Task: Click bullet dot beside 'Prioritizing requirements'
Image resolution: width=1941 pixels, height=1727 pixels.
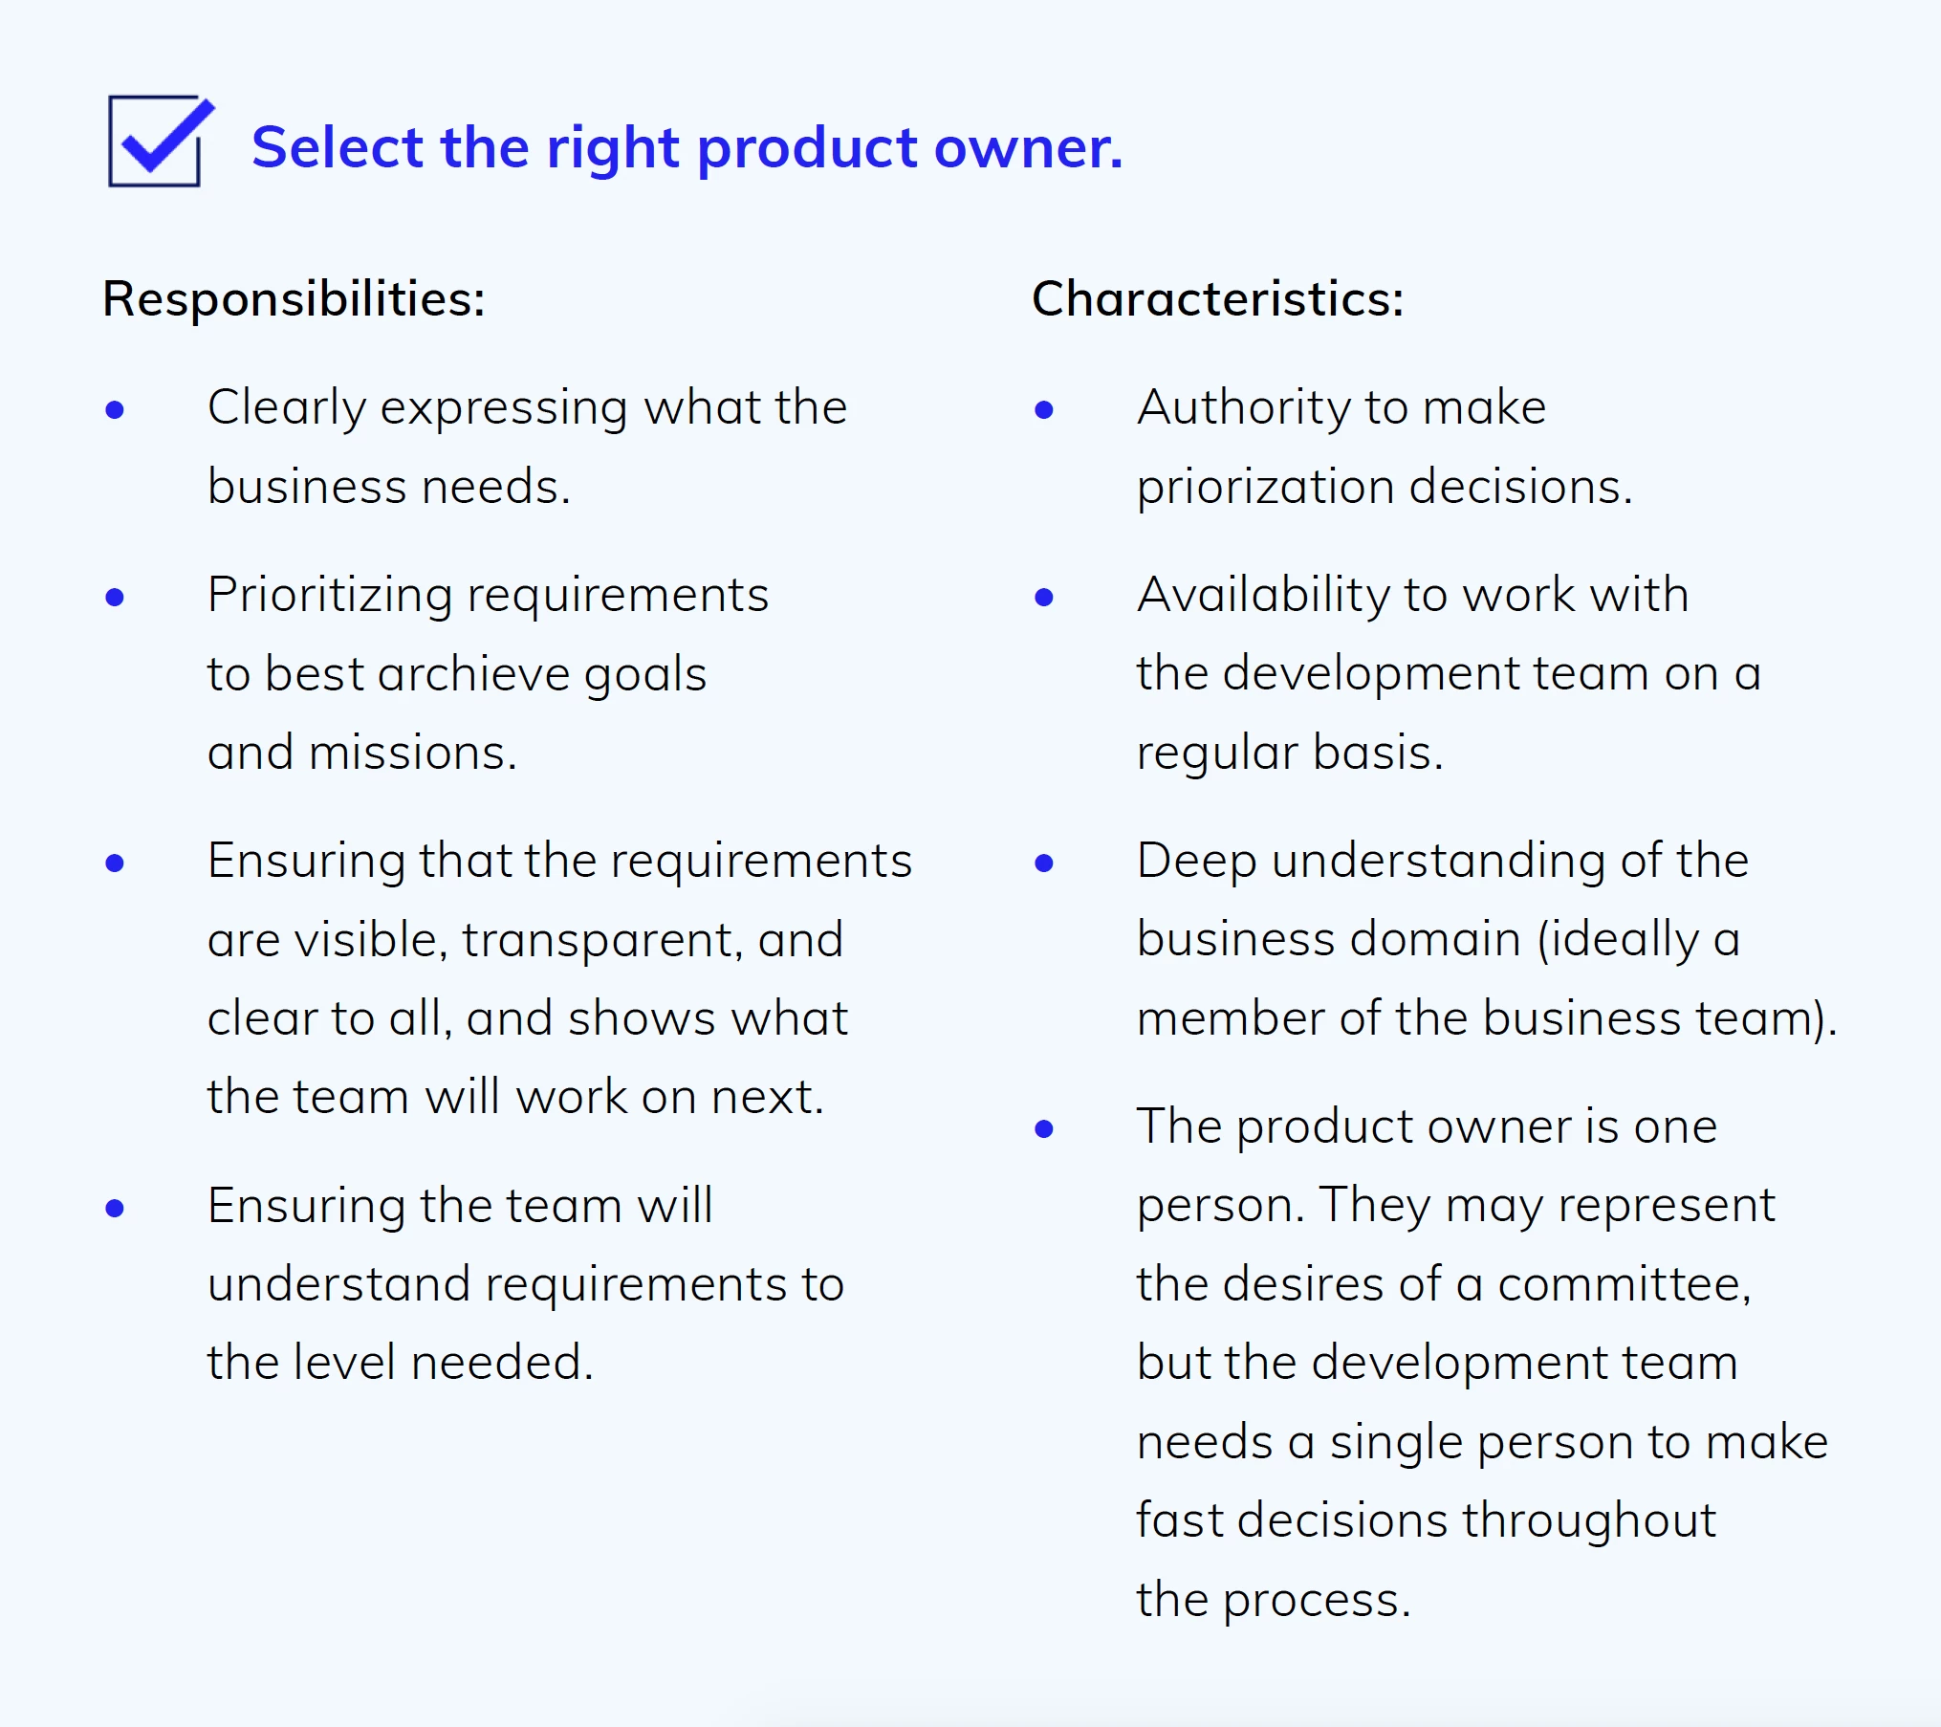Action: (x=115, y=598)
